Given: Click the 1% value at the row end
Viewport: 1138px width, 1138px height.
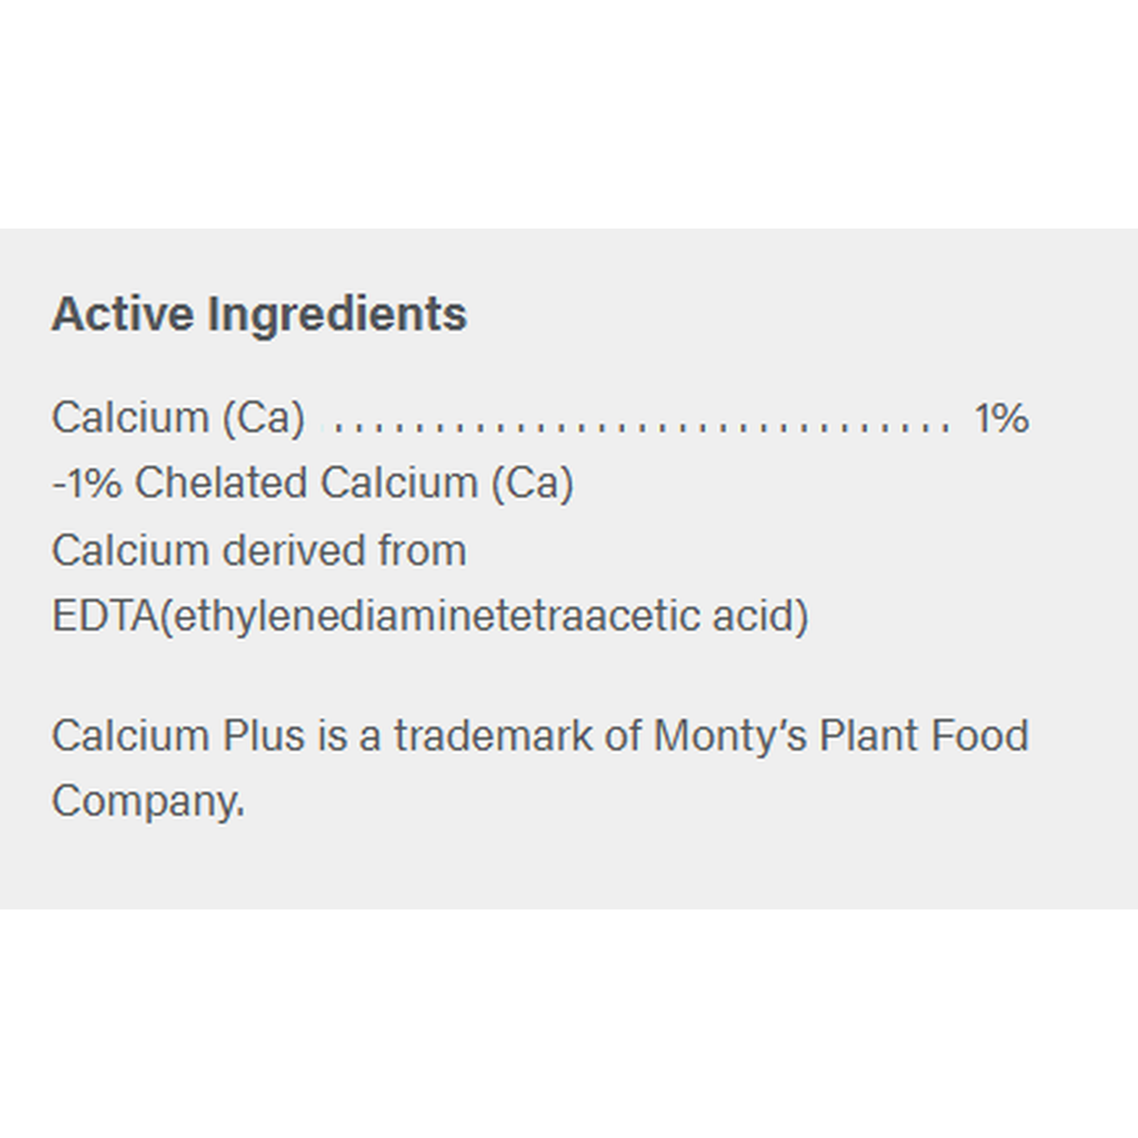Looking at the screenshot, I should 1001,417.
